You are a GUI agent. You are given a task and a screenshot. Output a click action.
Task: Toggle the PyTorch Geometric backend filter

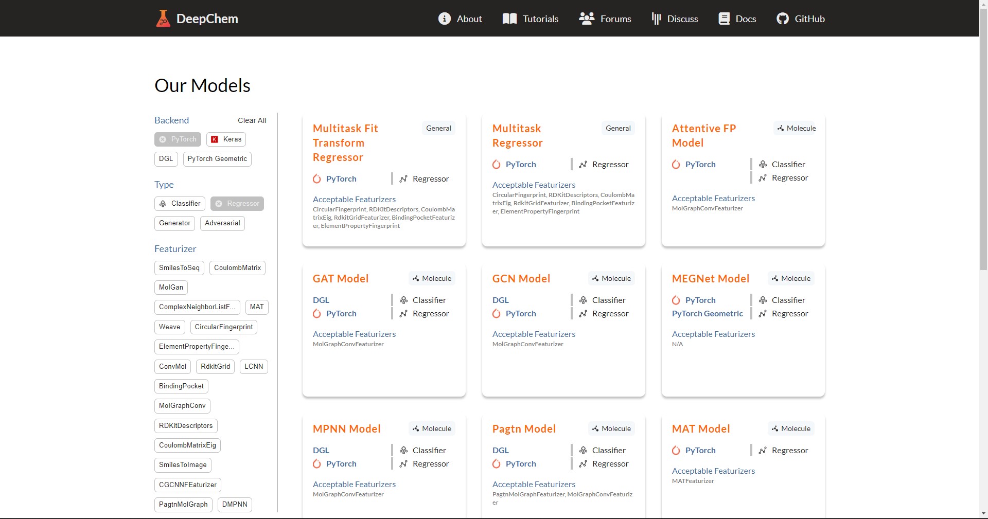[217, 159]
